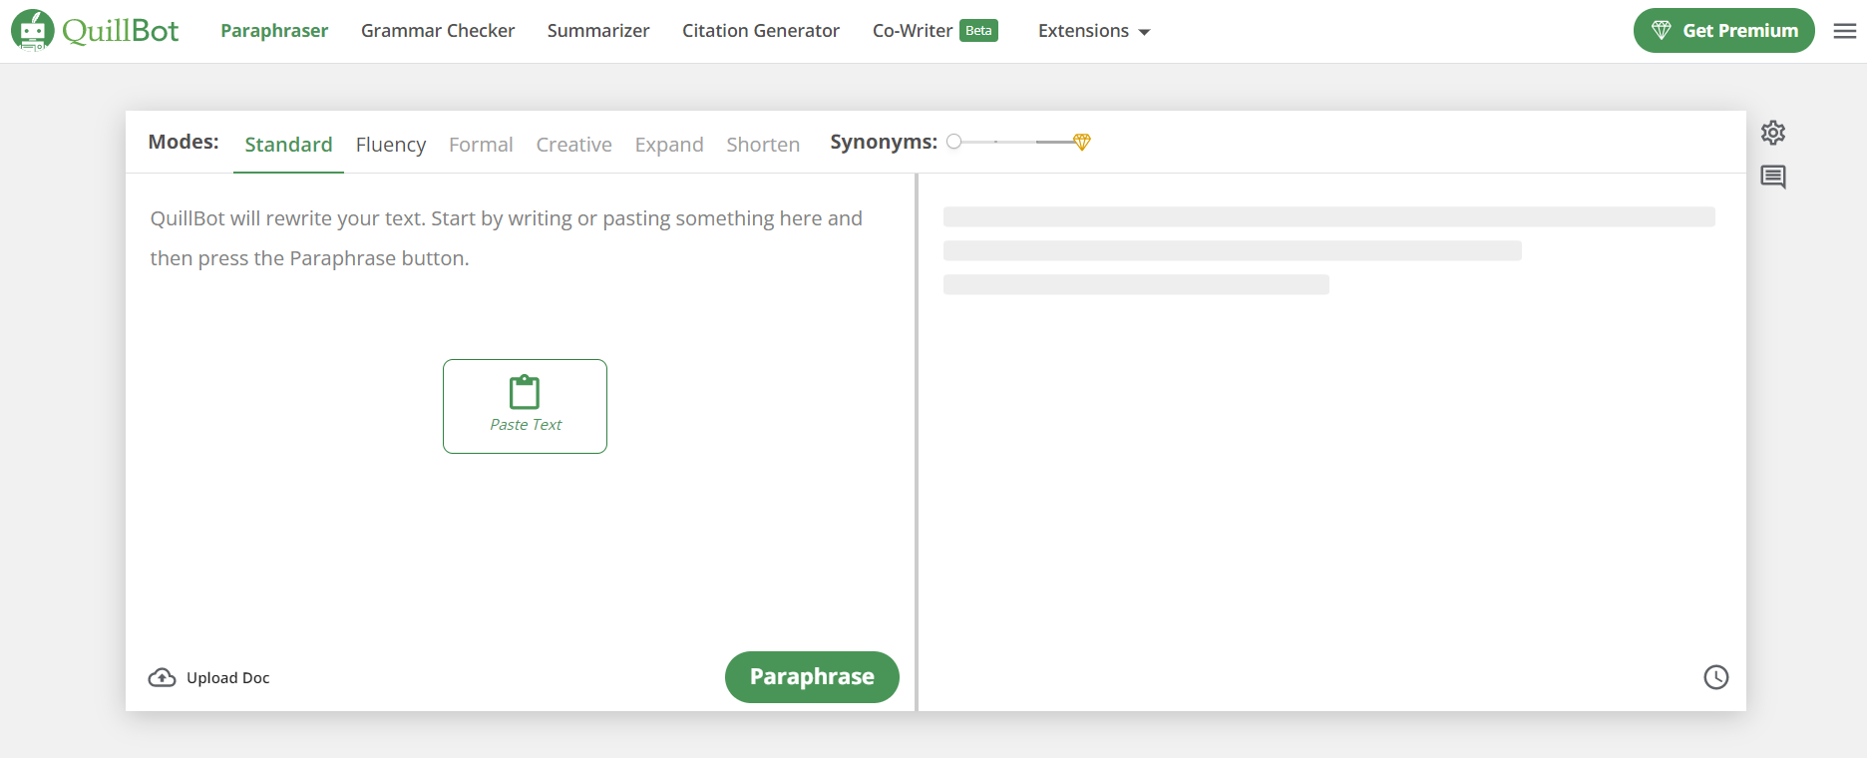Screen dimensions: 1867x758
Task: Click the green Paraphrase button
Action: (x=812, y=677)
